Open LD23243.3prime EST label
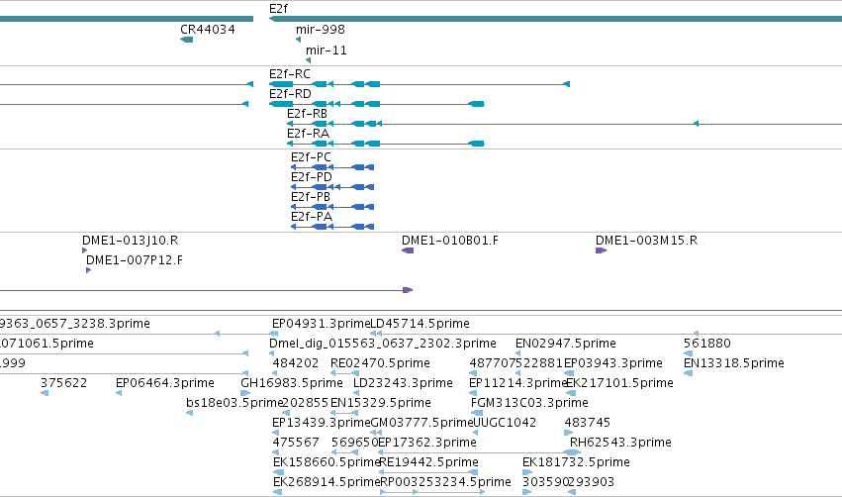 pos(403,383)
